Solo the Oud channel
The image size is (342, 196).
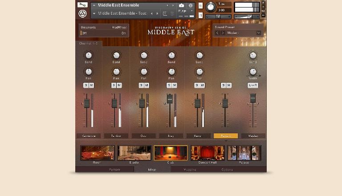[141, 85]
